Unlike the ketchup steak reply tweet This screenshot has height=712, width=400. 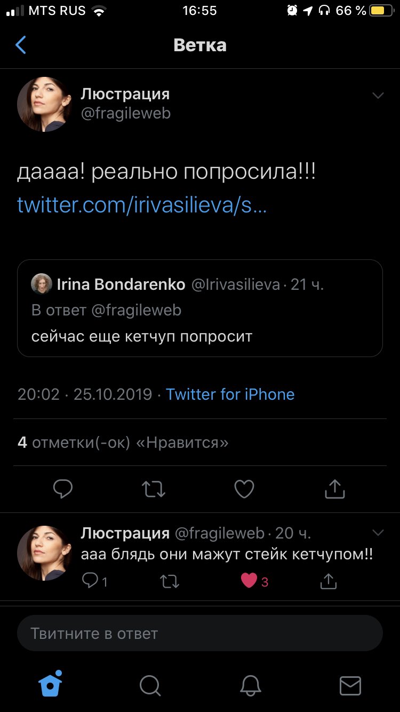pos(249,581)
